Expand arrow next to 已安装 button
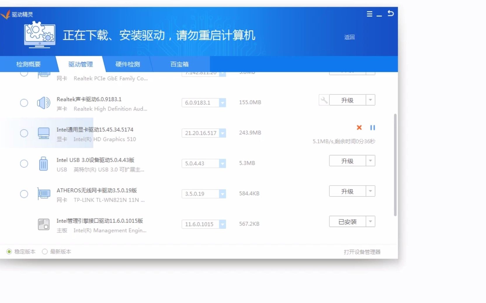This screenshot has height=303, width=486. pyautogui.click(x=370, y=221)
